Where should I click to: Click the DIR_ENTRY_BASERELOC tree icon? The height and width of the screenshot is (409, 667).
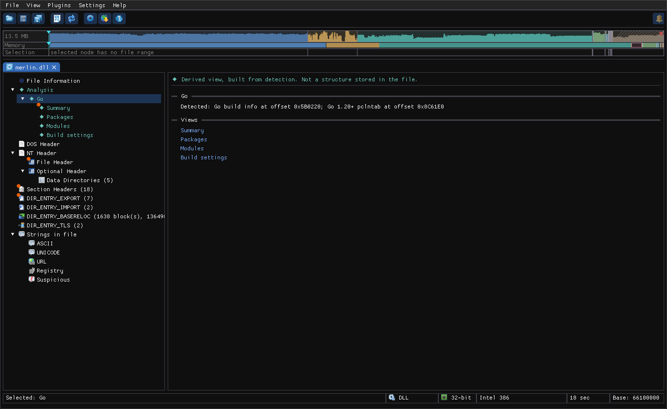point(21,216)
